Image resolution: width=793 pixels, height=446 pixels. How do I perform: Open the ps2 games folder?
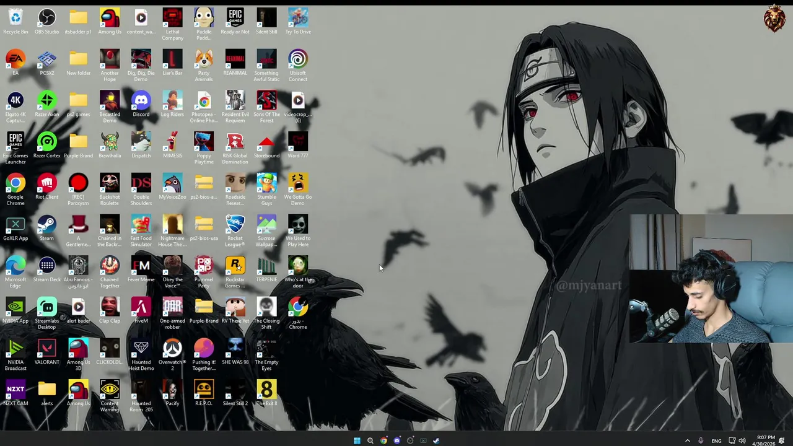point(78,104)
